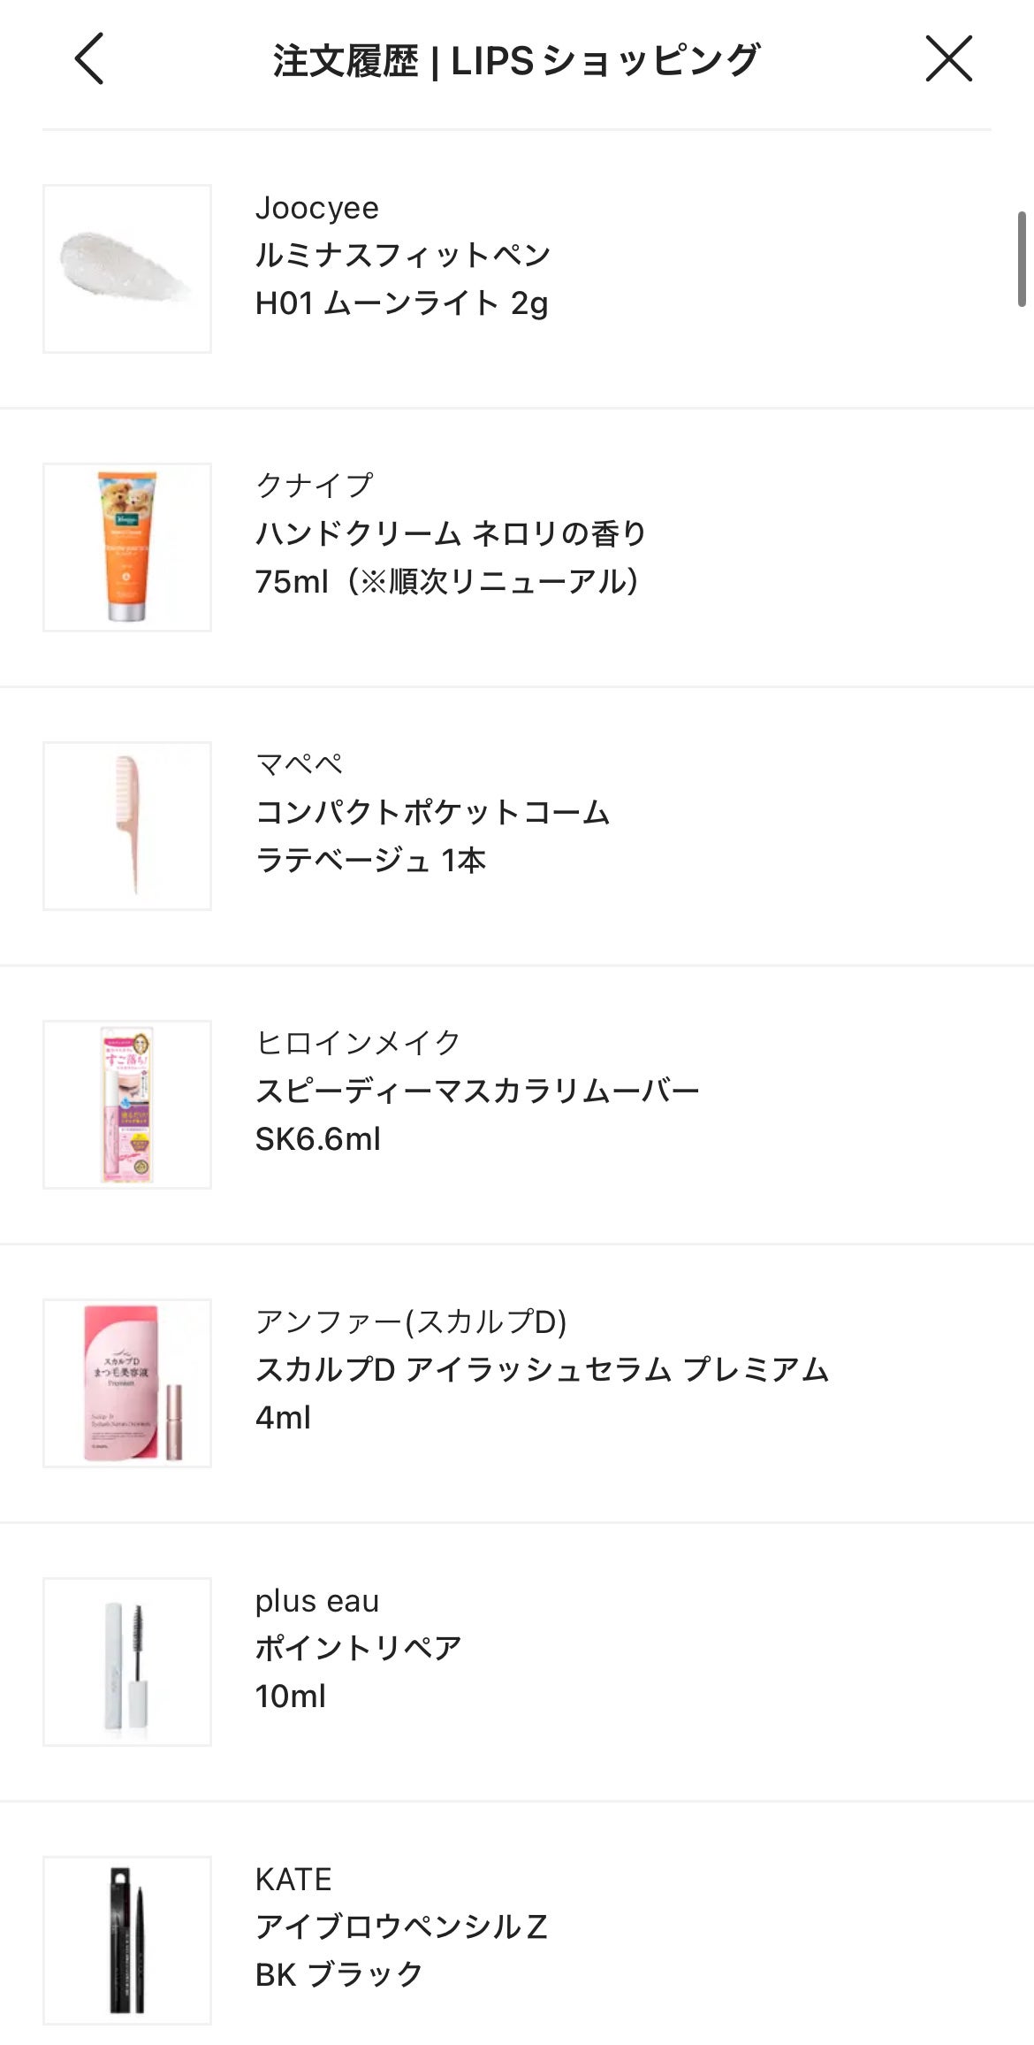Open the Scalp D eyelash serum image

(127, 1382)
